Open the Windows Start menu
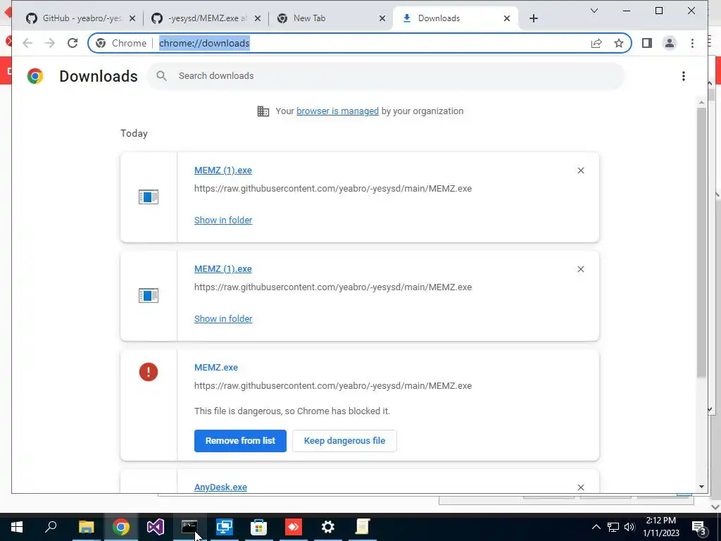Image resolution: width=721 pixels, height=541 pixels. pos(17,527)
